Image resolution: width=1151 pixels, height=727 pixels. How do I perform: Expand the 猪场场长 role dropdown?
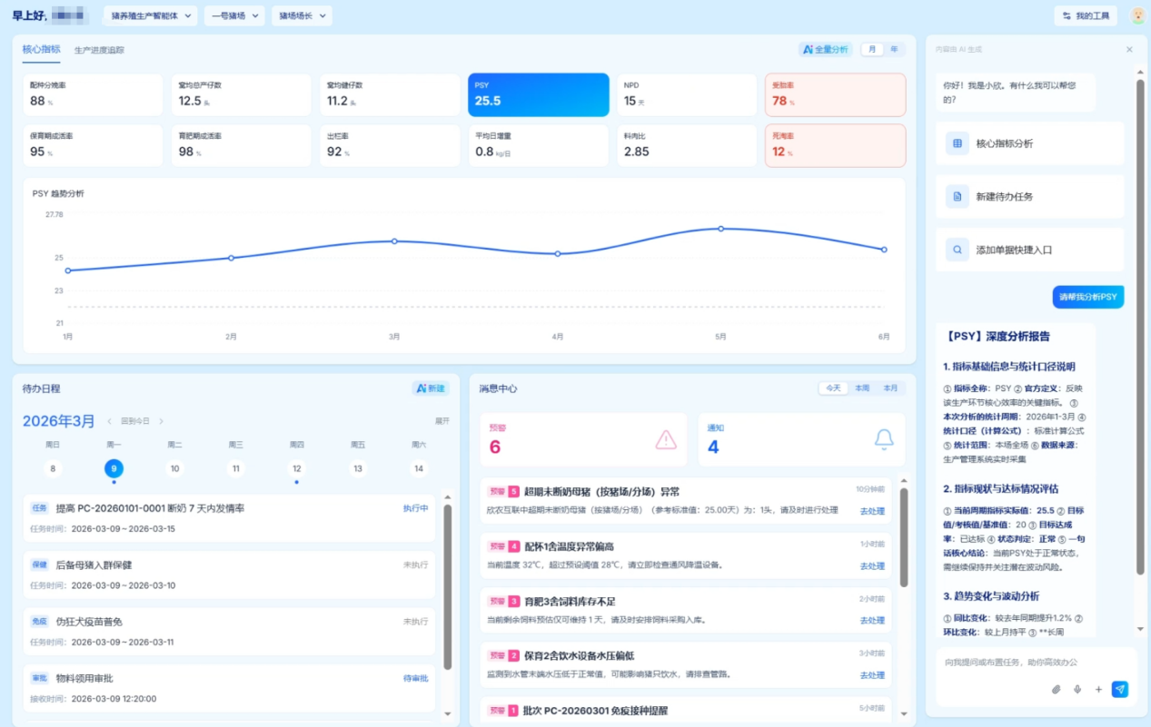[302, 15]
